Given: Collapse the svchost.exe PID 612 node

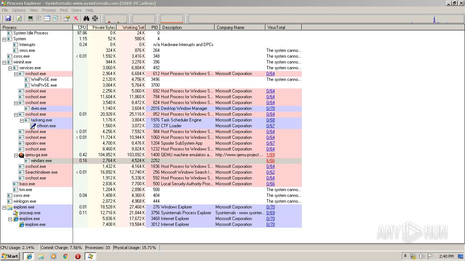Looking at the screenshot, I should tap(16, 74).
